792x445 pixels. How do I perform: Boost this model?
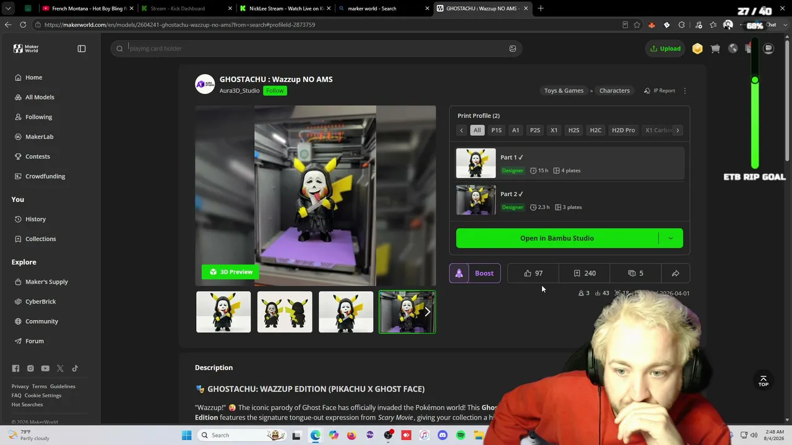coord(484,273)
